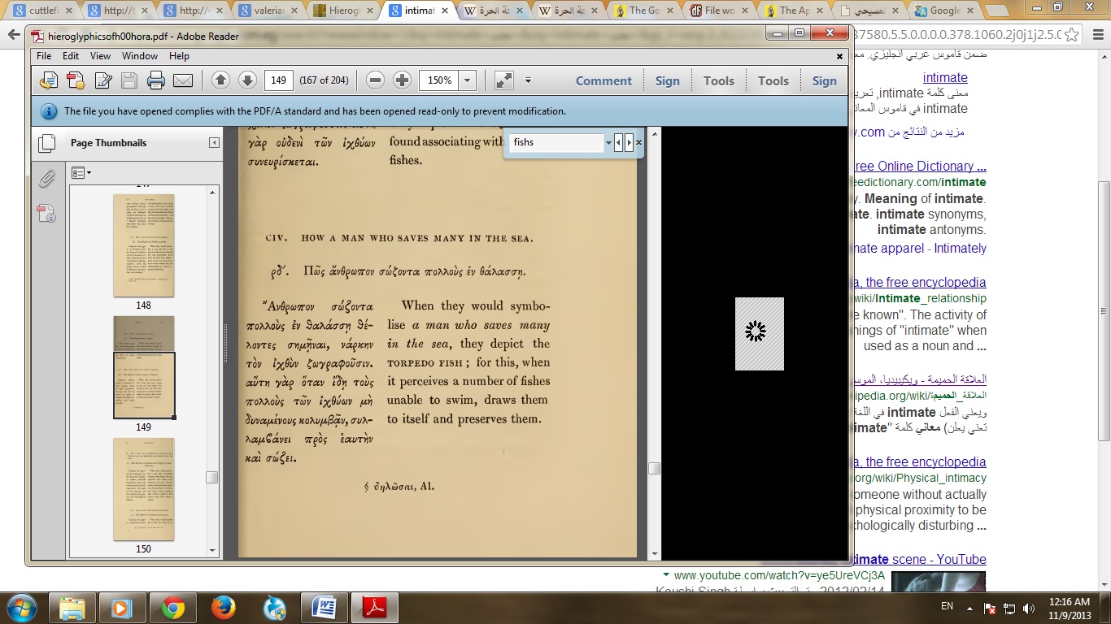The image size is (1111, 624).
Task: Open the Comment pane
Action: point(603,80)
